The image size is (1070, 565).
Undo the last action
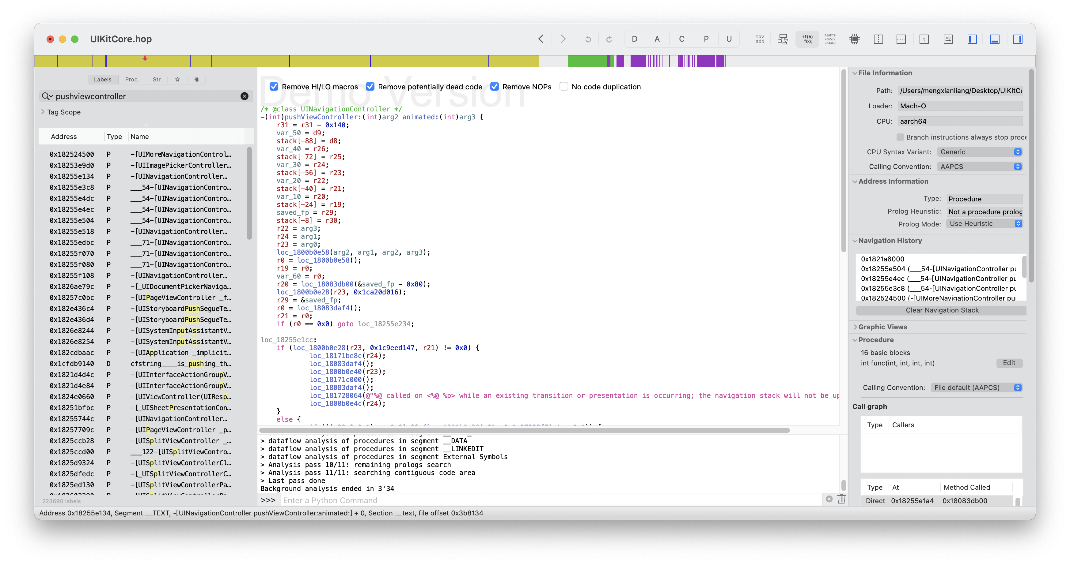click(588, 39)
